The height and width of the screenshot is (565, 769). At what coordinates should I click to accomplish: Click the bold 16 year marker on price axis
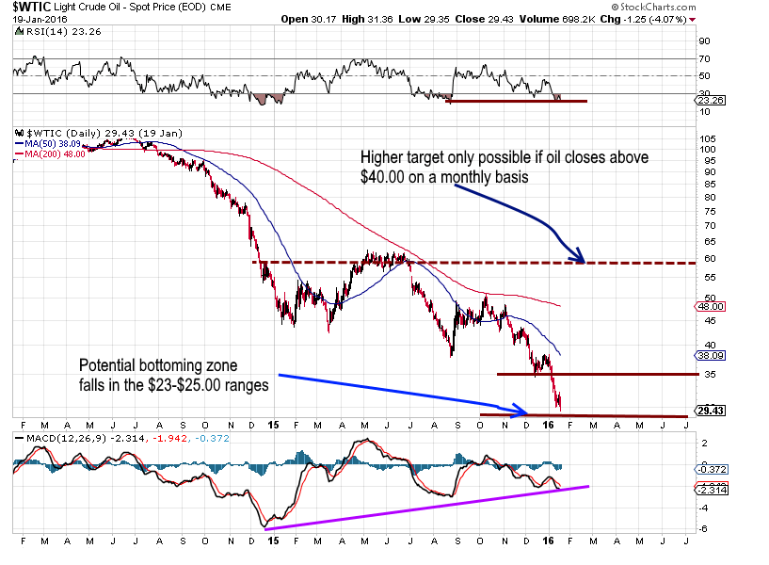coord(548,426)
